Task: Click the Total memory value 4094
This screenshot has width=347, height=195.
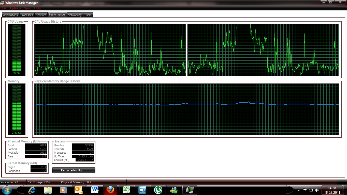Action: (36, 145)
